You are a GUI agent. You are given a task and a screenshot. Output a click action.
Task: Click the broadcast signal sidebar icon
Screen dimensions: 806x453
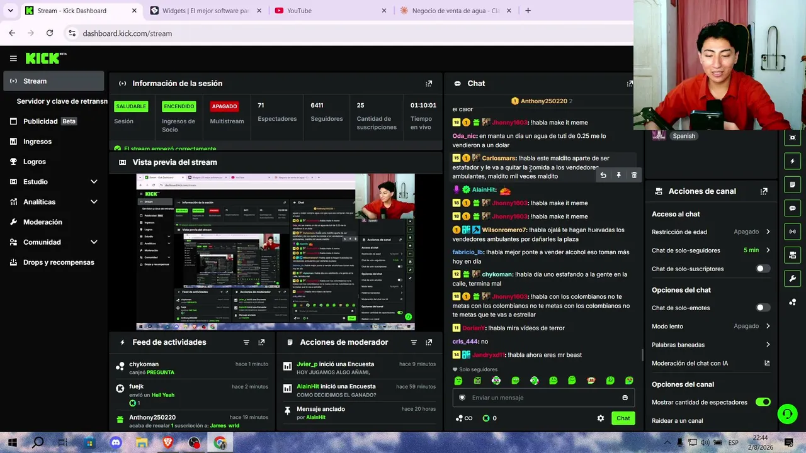(793, 232)
